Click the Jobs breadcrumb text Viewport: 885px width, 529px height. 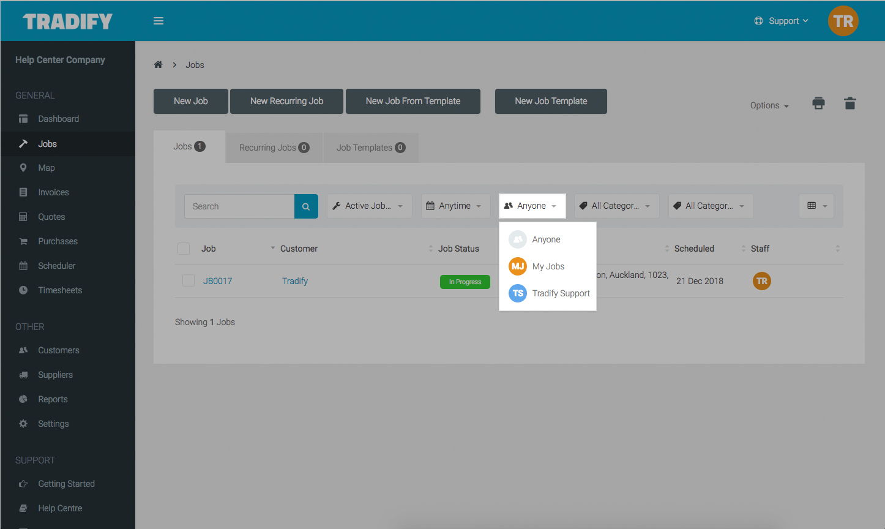pyautogui.click(x=195, y=65)
